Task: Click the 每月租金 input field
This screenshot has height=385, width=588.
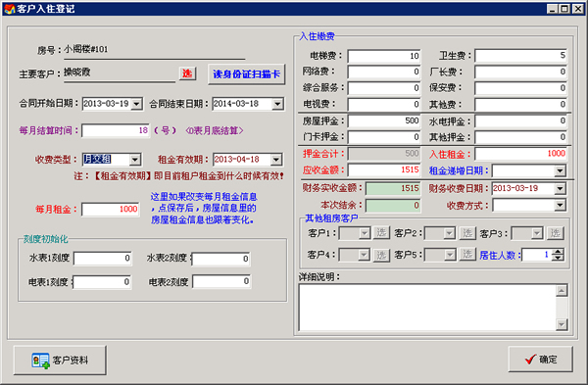Action: click(111, 210)
